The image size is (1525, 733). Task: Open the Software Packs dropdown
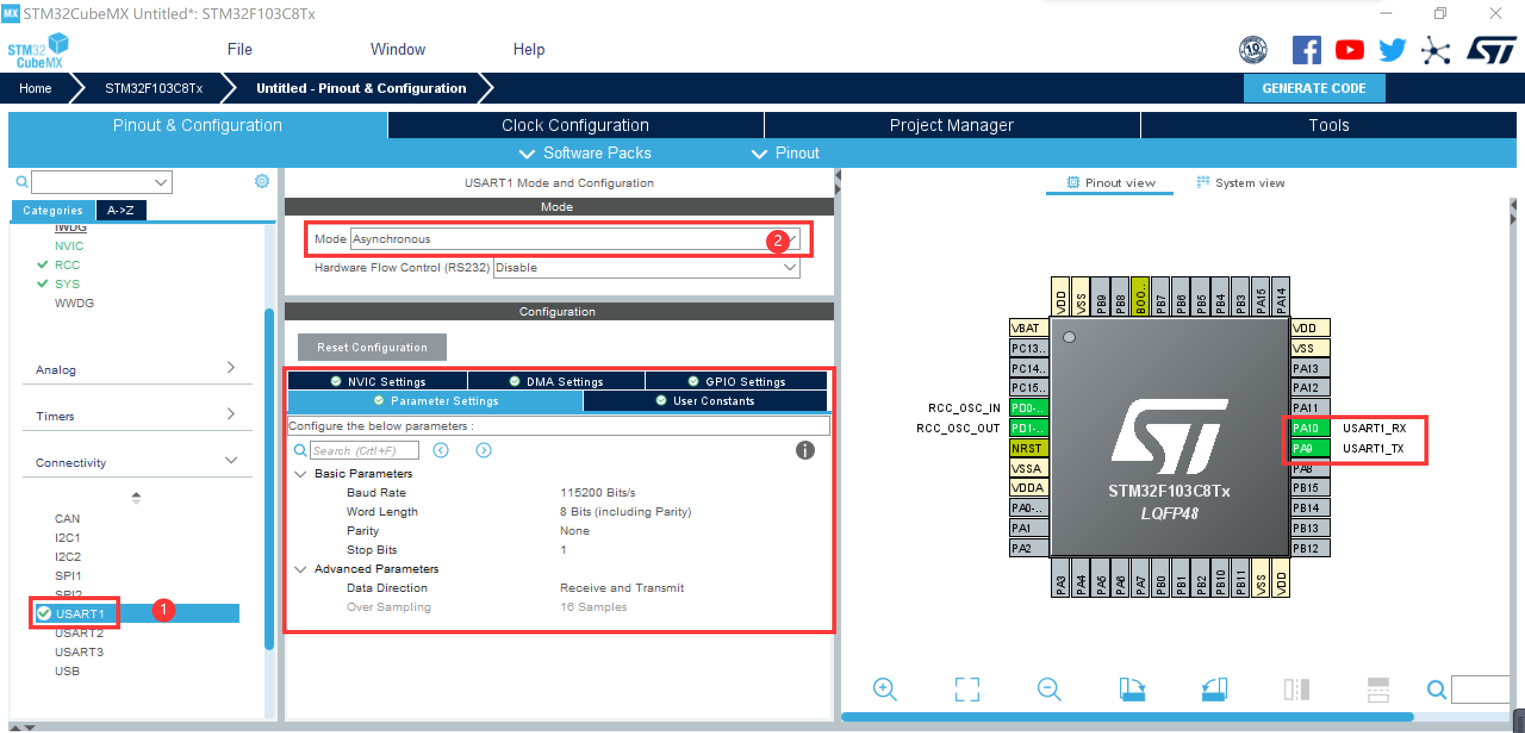[586, 153]
